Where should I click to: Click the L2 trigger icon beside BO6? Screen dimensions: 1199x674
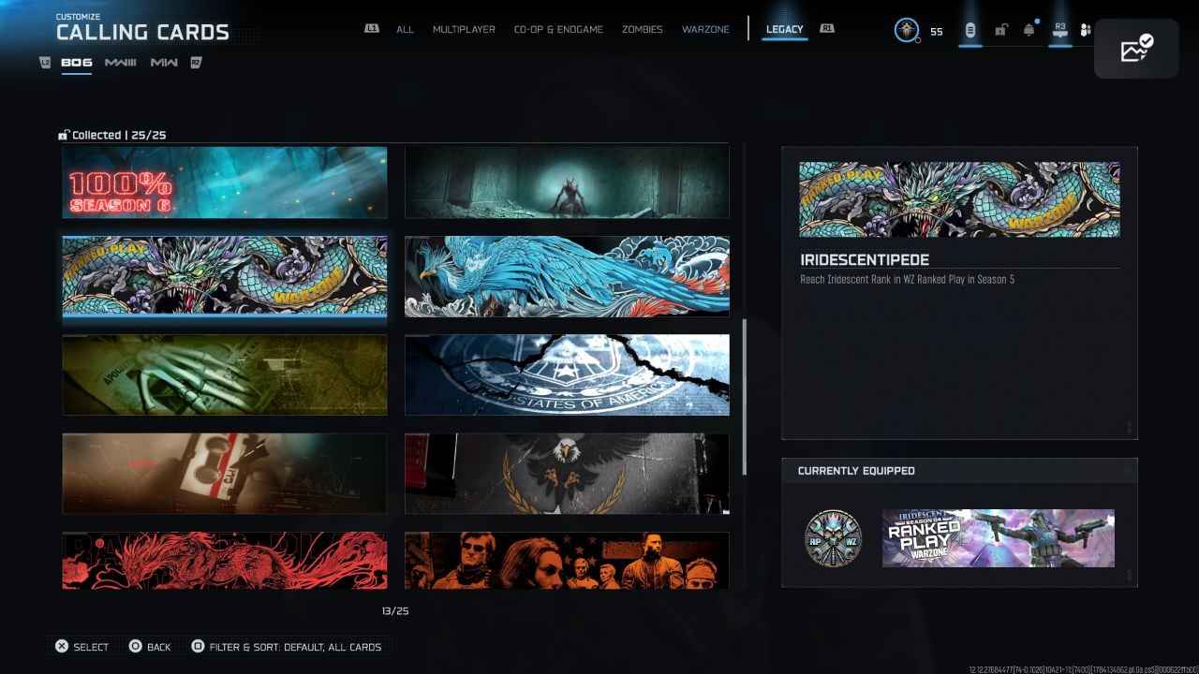point(46,63)
